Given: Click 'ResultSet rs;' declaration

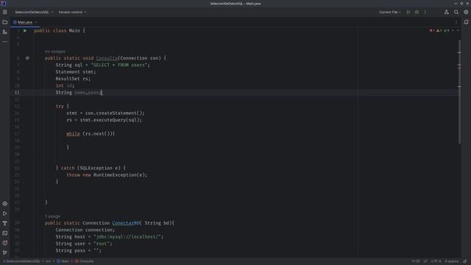Looking at the screenshot, I should click(73, 79).
